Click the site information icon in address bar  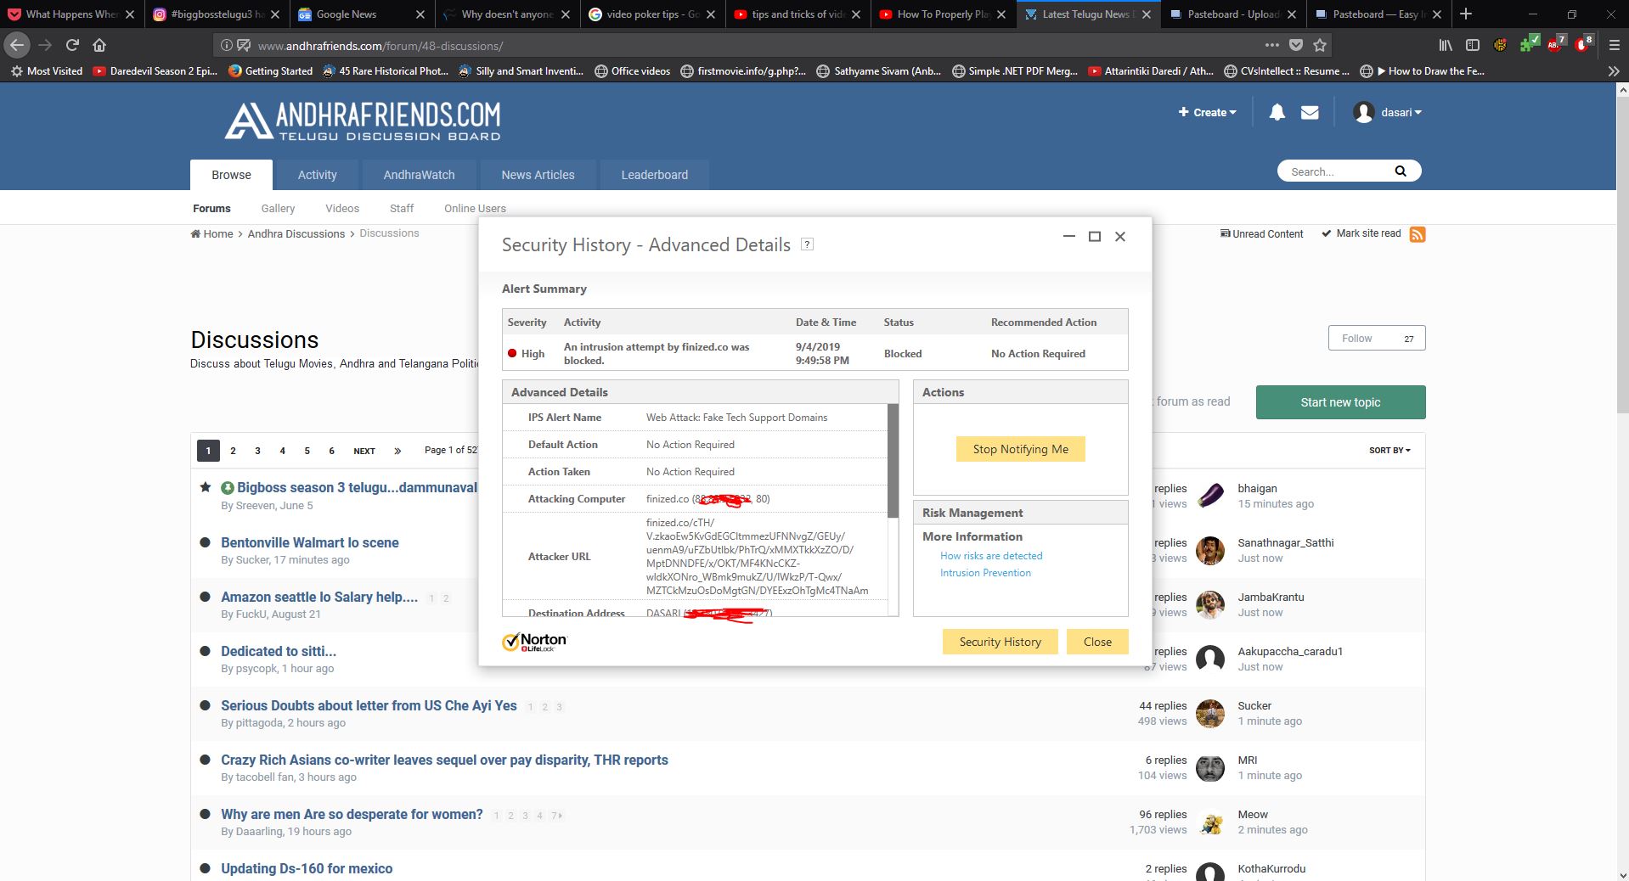point(226,45)
